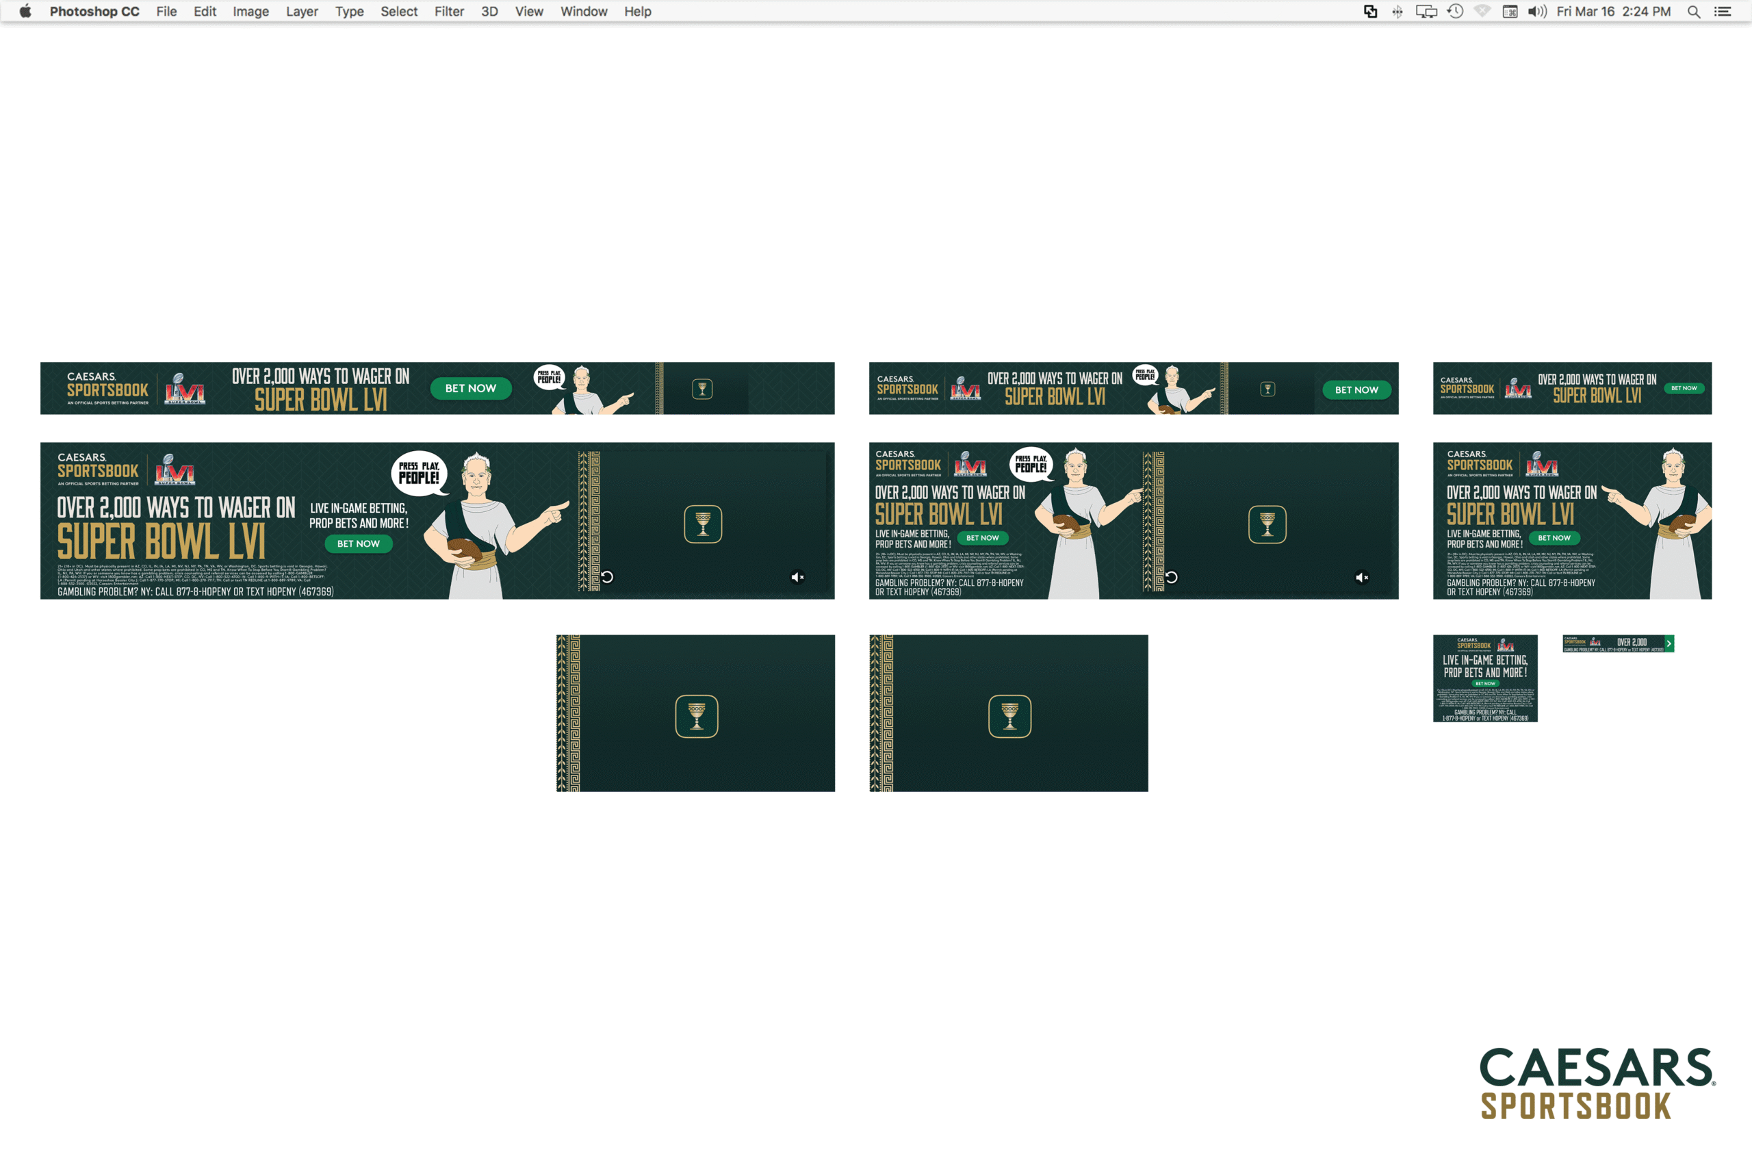This screenshot has height=1154, width=1752.
Task: Open the Layer menu
Action: point(302,11)
